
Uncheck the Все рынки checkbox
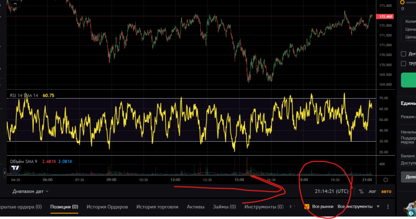pyautogui.click(x=307, y=207)
